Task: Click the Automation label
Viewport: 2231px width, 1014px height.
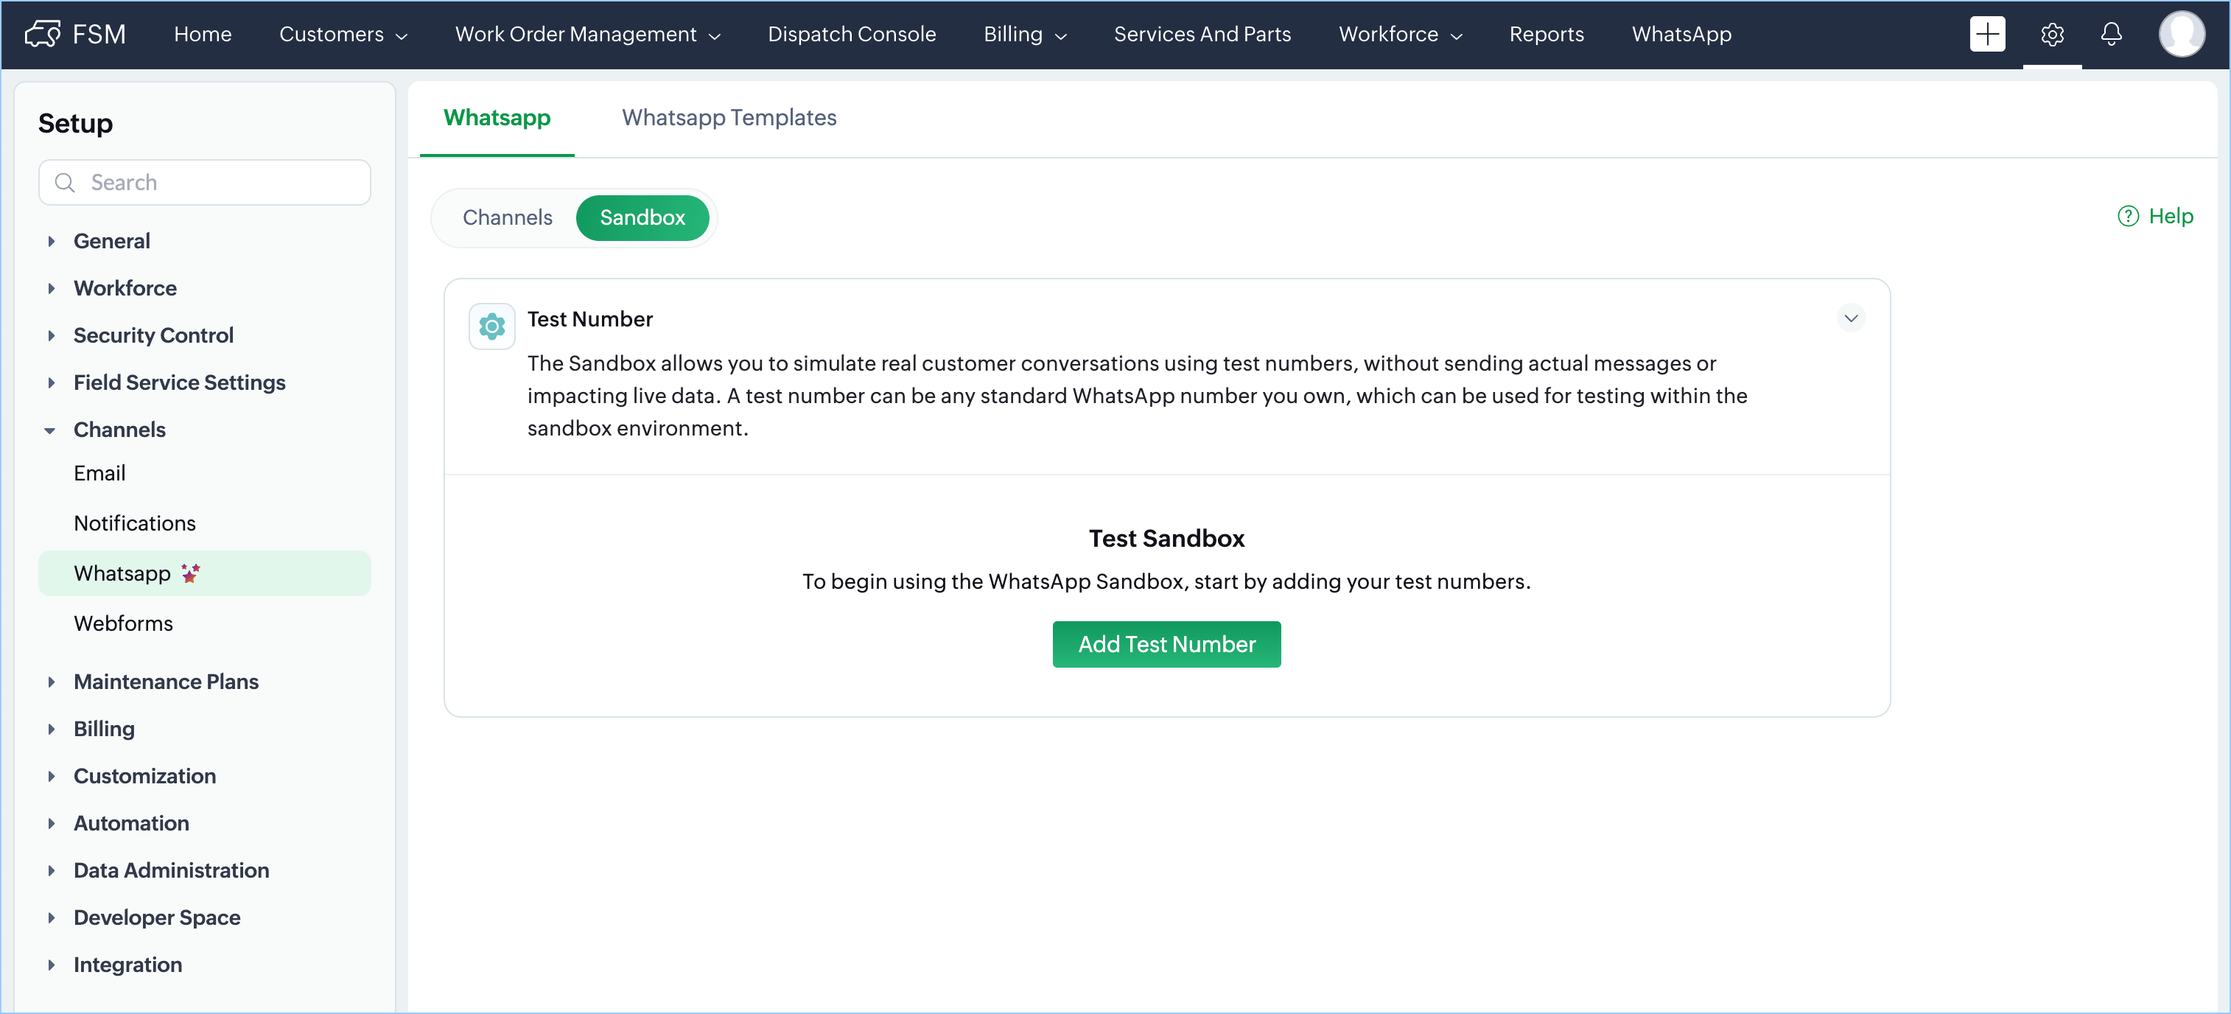Action: [130, 822]
